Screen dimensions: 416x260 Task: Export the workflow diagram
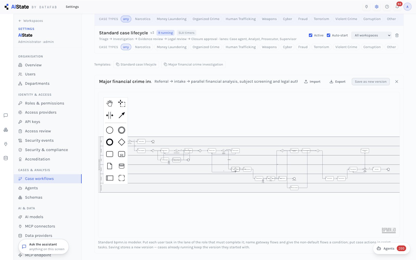pos(337,82)
